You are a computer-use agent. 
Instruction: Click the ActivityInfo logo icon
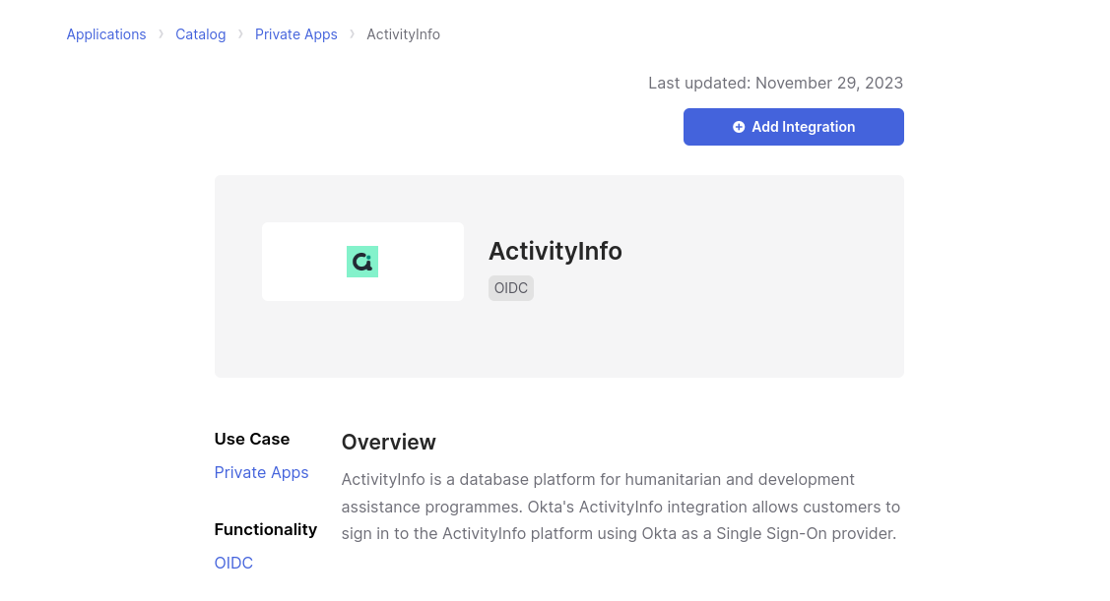coord(362,262)
